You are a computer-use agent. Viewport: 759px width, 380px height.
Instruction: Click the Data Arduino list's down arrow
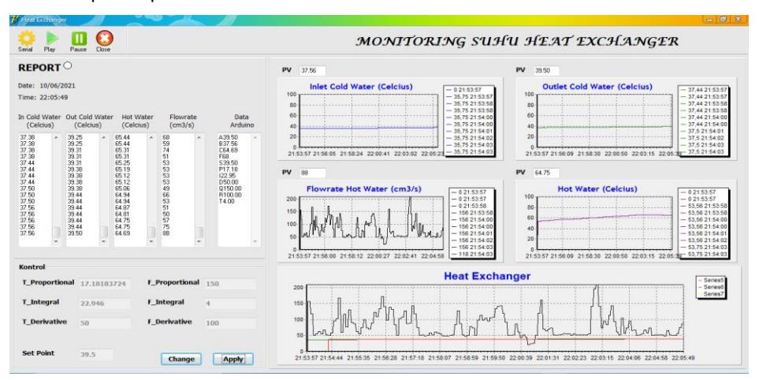pyautogui.click(x=255, y=241)
